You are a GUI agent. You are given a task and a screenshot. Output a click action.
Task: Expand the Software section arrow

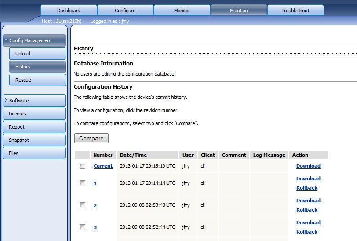[6, 100]
